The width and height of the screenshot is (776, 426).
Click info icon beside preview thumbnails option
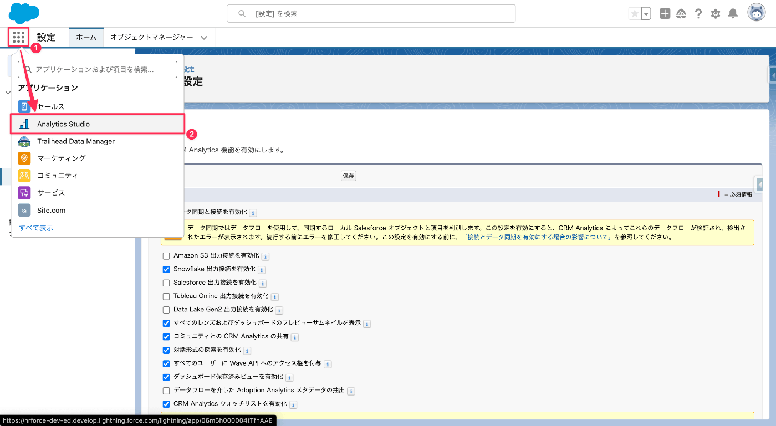point(367,324)
